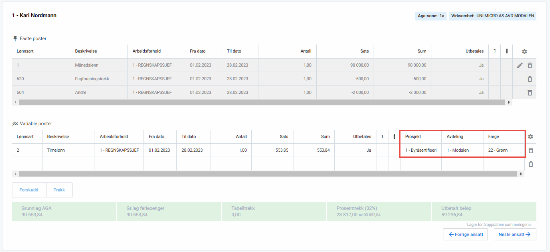Open settings gear for Variable poster table
This screenshot has width=550, height=252.
[530, 137]
